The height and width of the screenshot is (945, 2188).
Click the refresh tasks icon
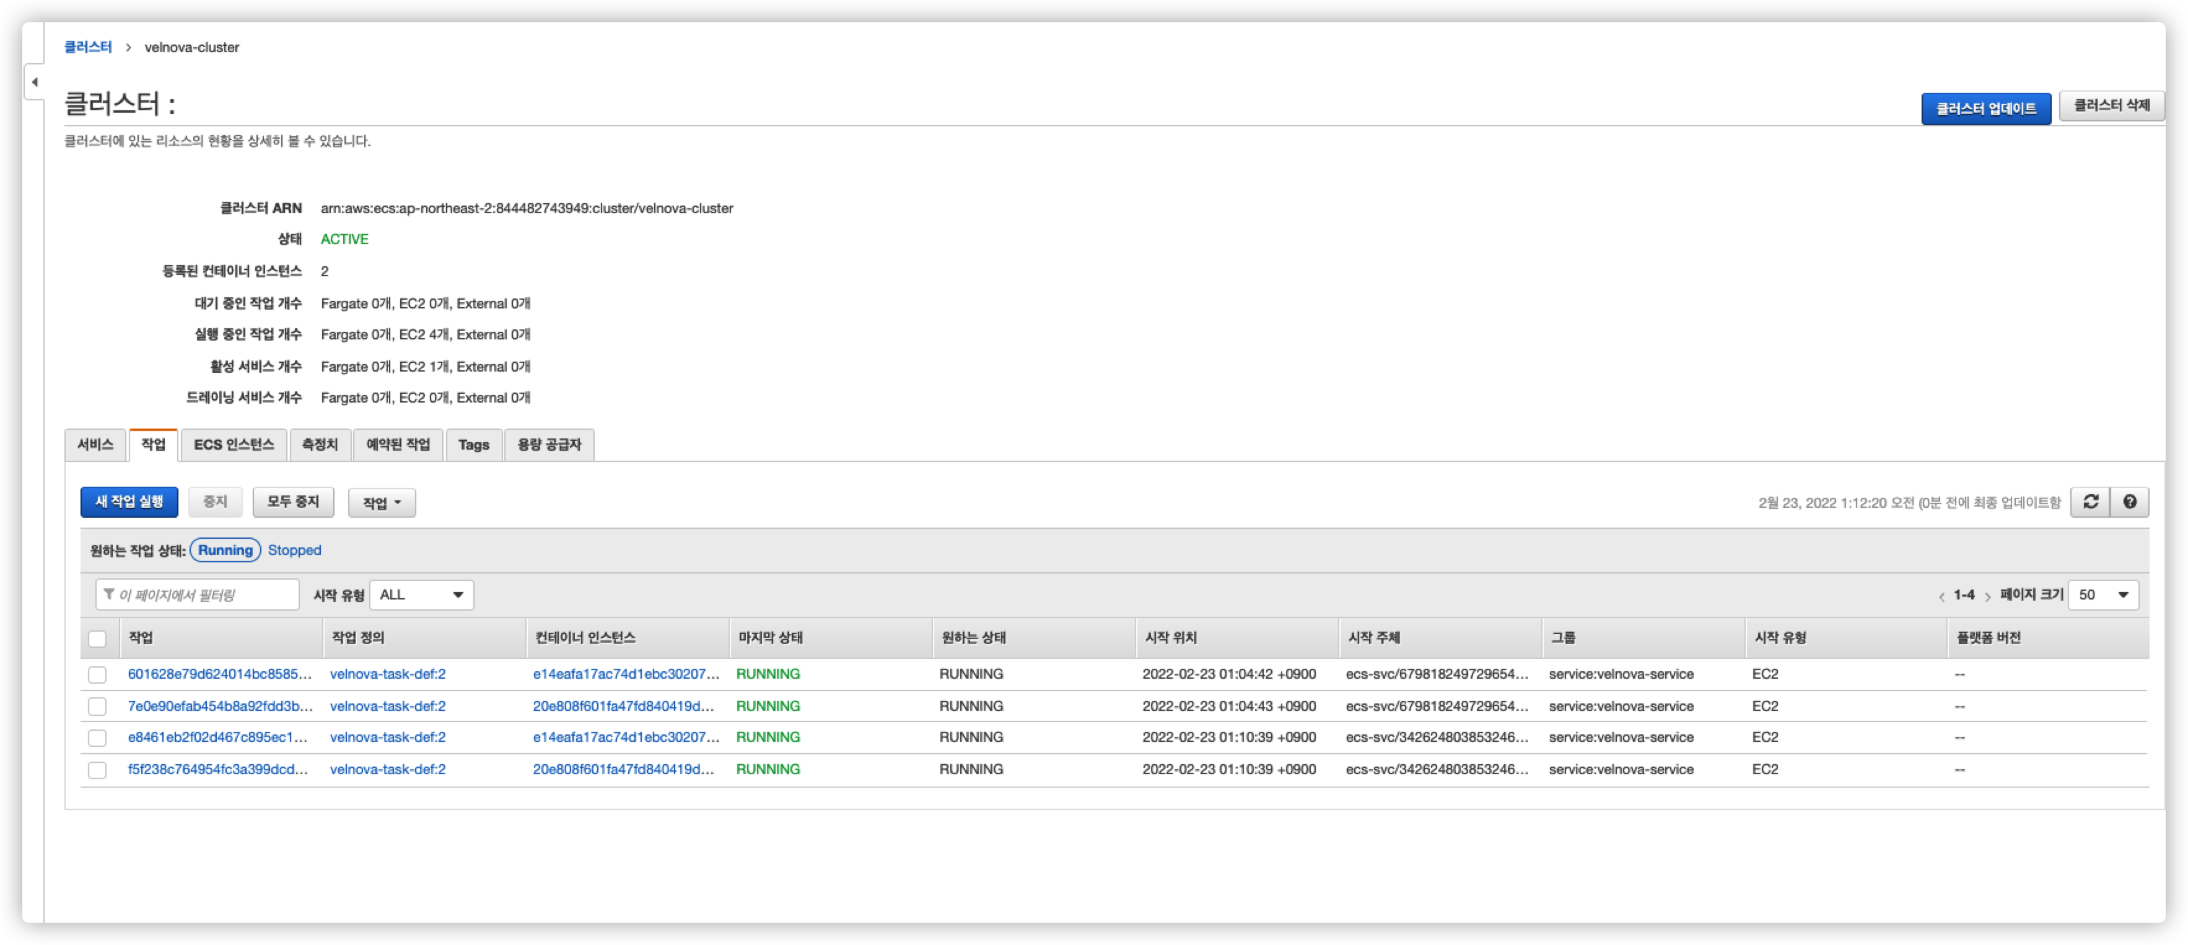point(2090,502)
